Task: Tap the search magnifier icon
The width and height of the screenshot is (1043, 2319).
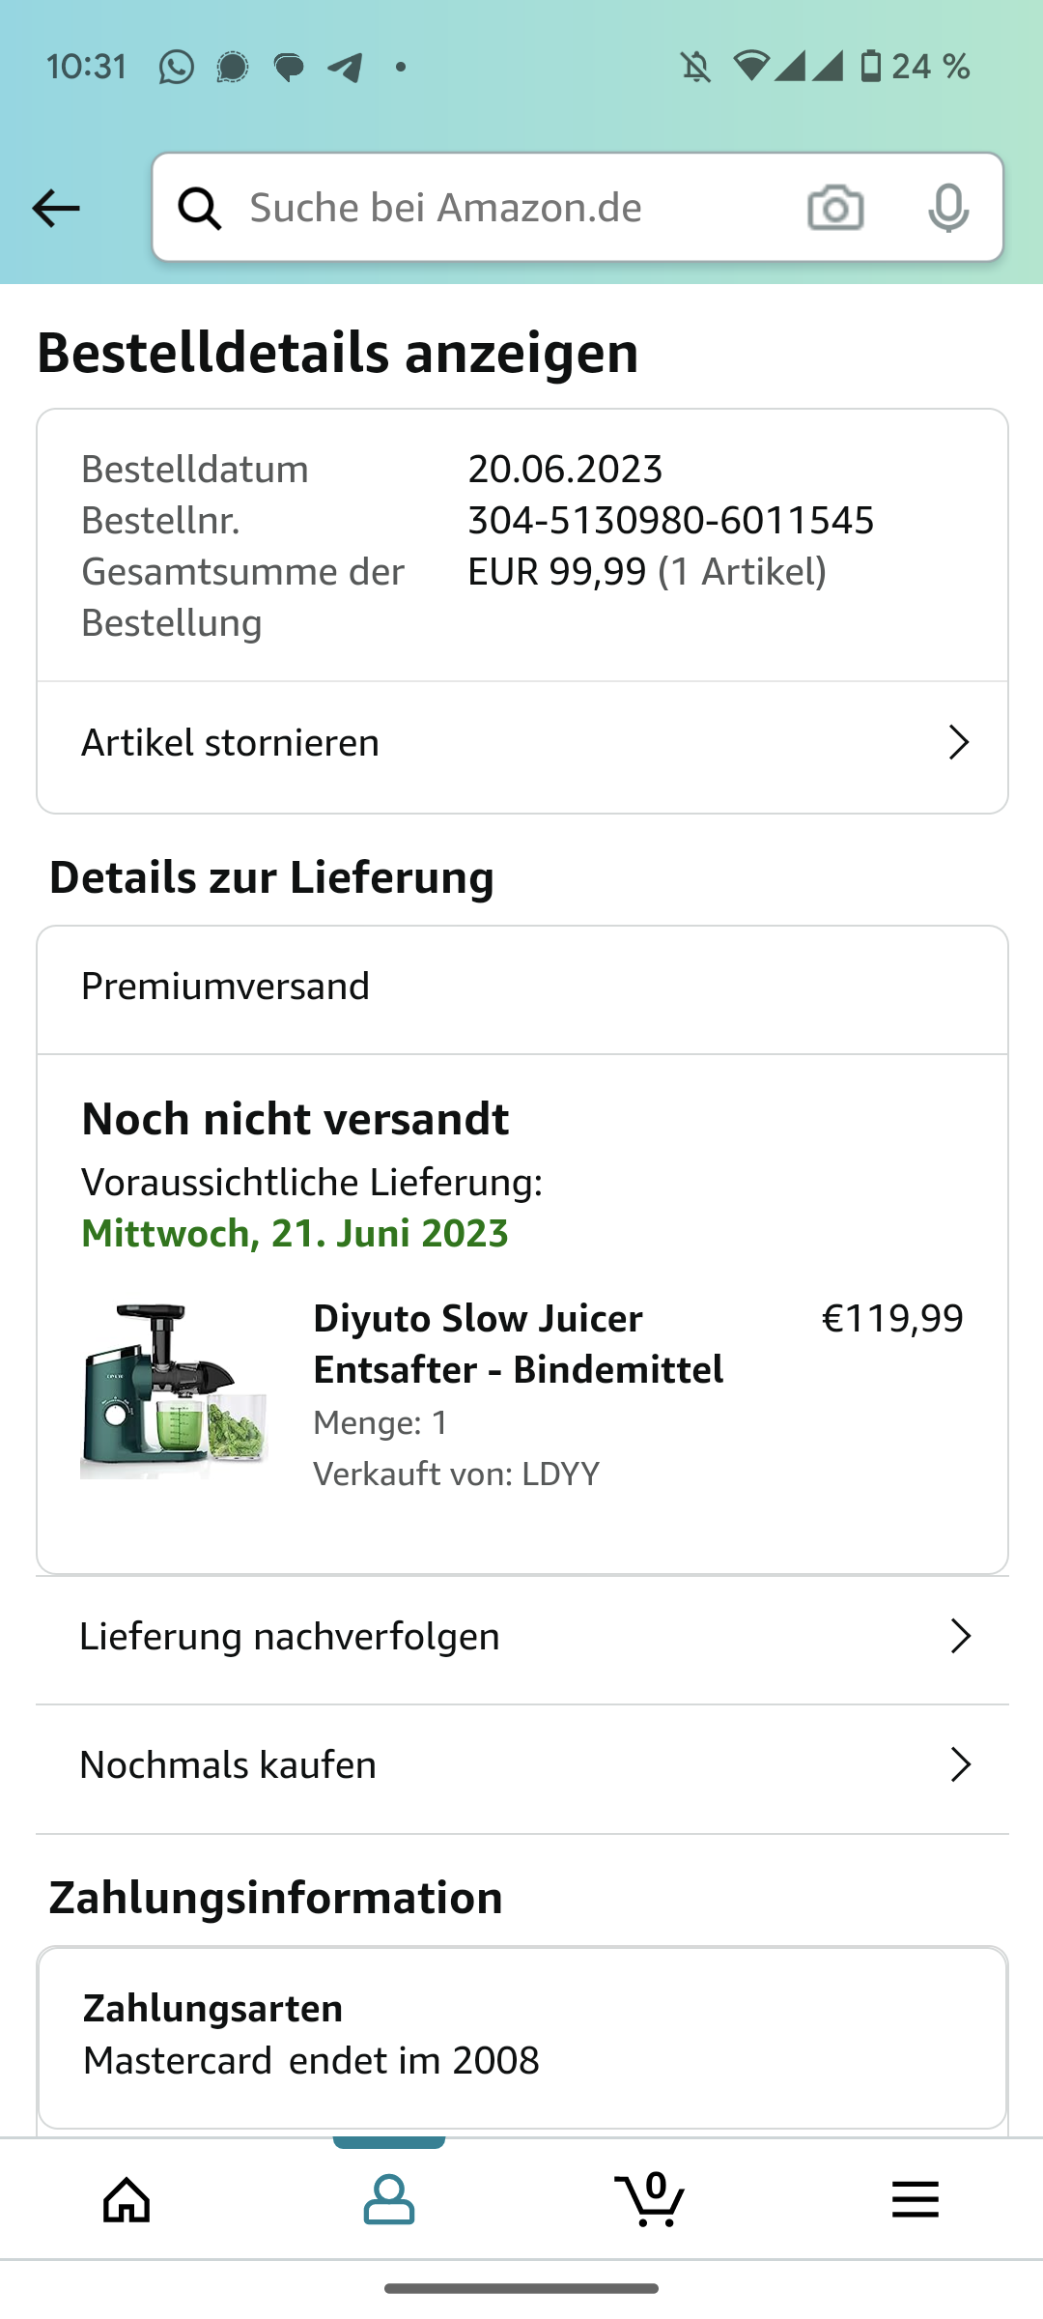Action: coord(200,208)
